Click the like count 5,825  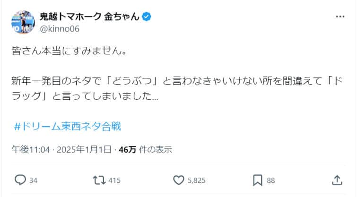(196, 180)
